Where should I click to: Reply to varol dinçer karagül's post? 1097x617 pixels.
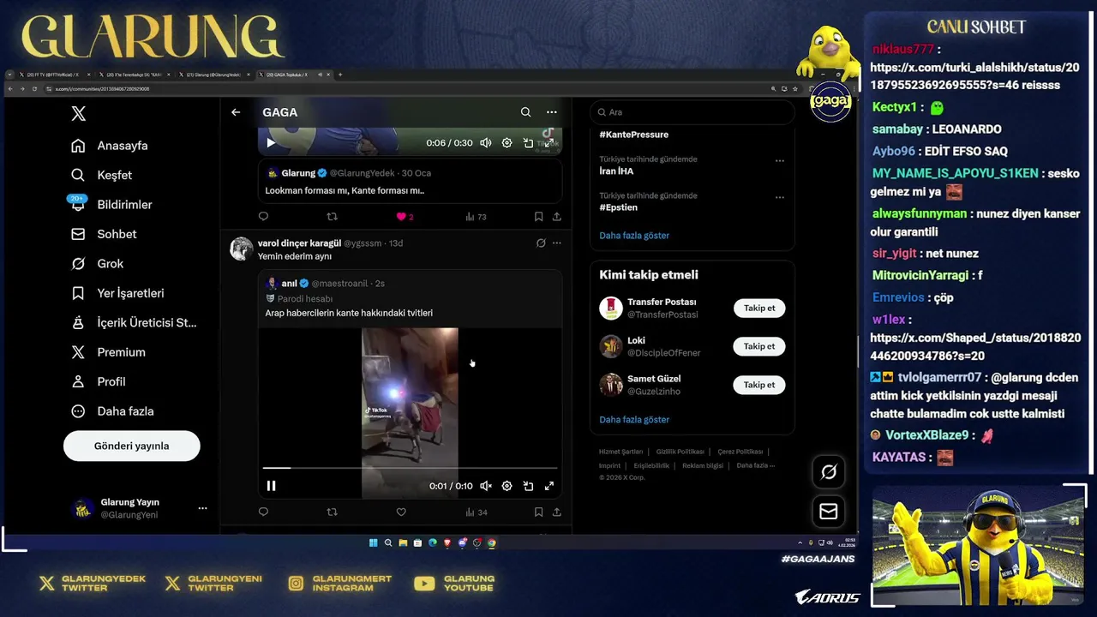coord(263,512)
